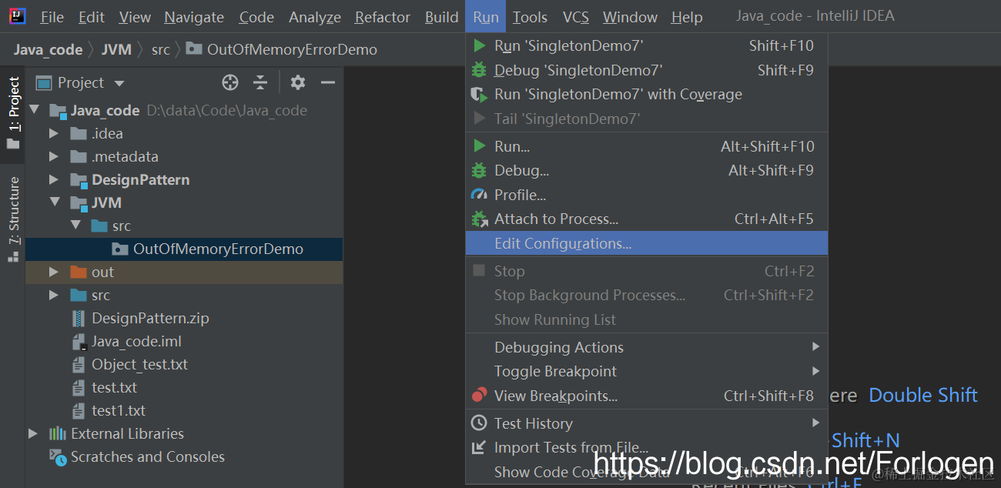Click the green Run 'SingletonDemo7' icon
The image size is (1001, 488).
pyautogui.click(x=480, y=45)
